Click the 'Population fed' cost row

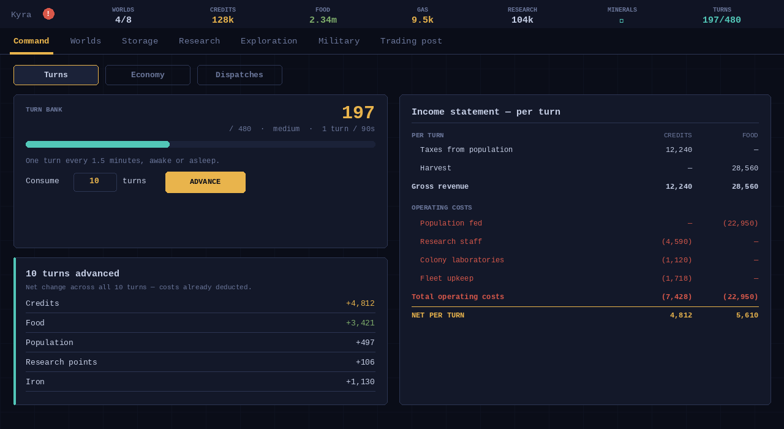585,224
